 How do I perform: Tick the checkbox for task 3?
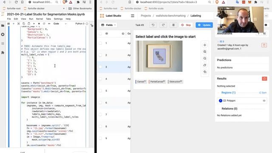click(100, 67)
